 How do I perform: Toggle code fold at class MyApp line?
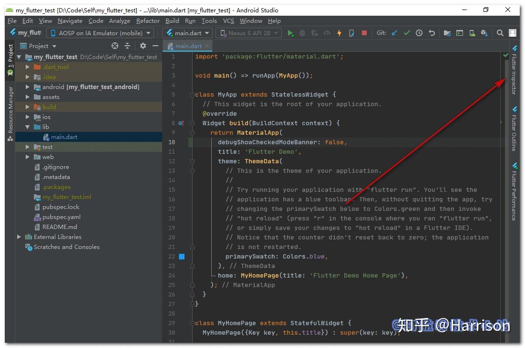coord(192,95)
